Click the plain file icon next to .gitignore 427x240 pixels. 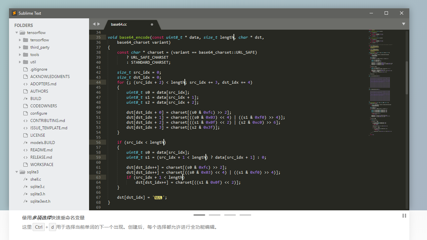click(25, 69)
